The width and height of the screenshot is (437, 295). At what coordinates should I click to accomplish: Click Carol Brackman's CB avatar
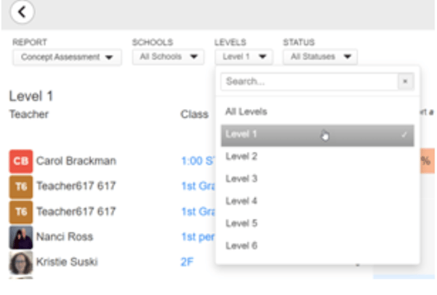pos(20,161)
